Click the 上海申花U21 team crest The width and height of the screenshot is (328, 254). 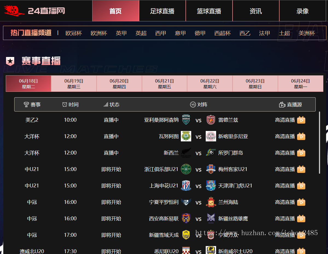(x=186, y=185)
